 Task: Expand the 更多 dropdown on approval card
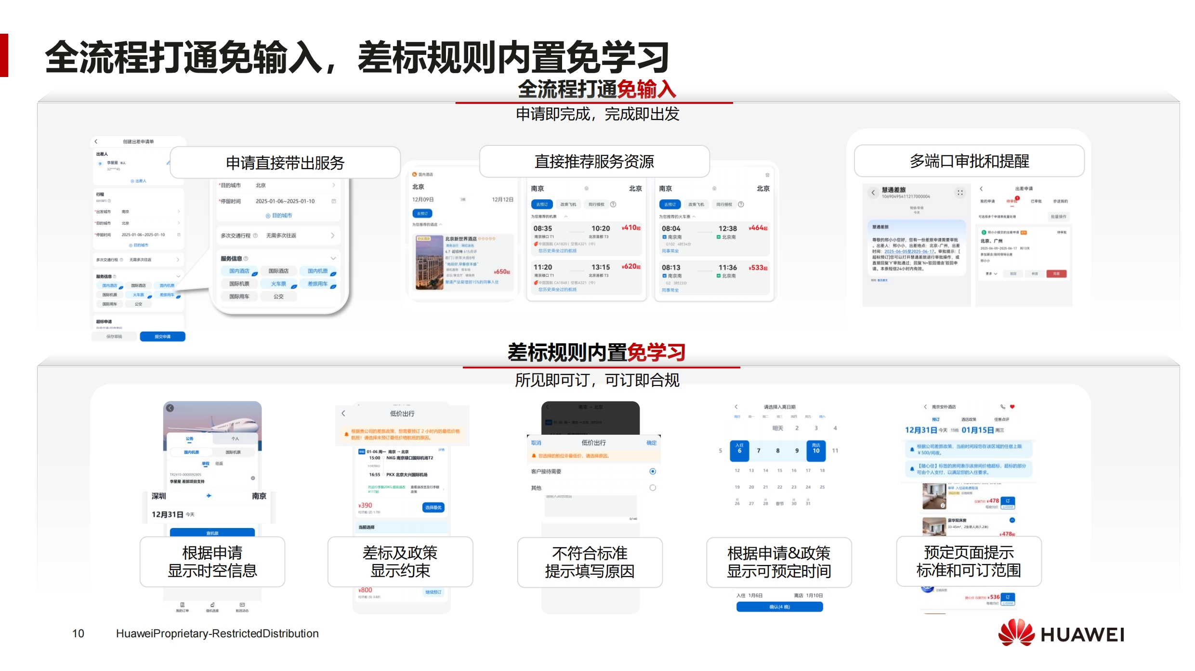991,273
